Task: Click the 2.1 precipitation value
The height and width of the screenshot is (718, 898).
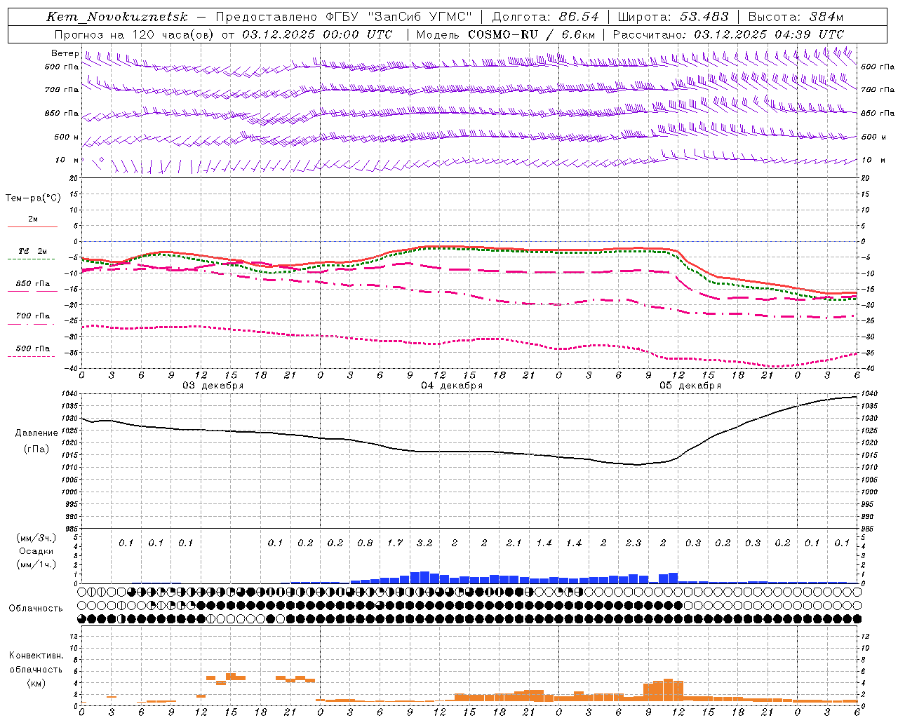Action: coord(514,543)
